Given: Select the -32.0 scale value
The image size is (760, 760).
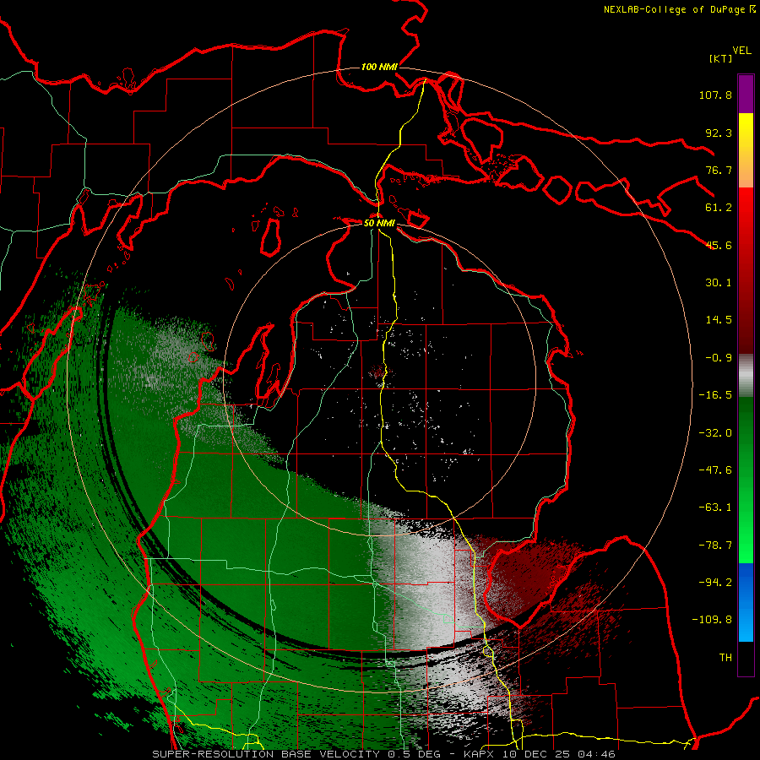Looking at the screenshot, I should (715, 433).
